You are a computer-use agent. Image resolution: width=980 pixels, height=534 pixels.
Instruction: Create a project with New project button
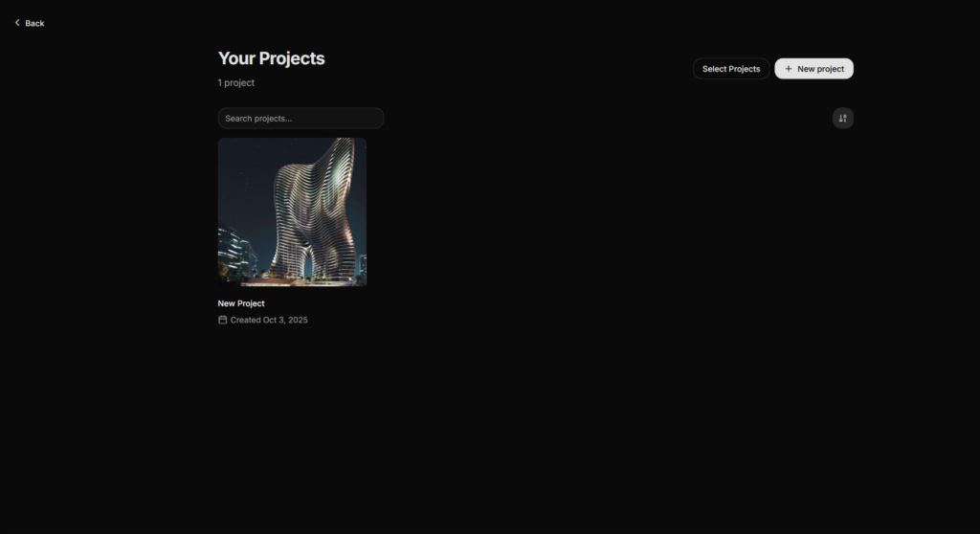[813, 69]
